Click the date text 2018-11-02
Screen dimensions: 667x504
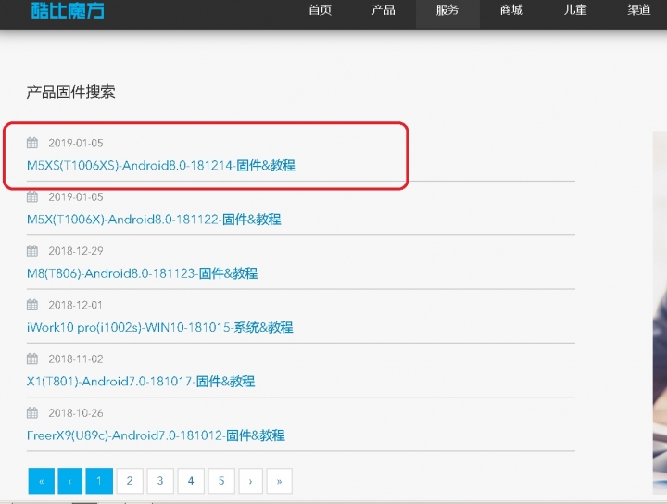point(76,359)
